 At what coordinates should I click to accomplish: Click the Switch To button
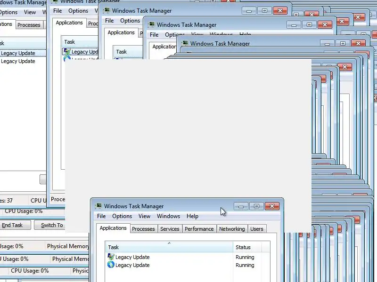(50, 225)
